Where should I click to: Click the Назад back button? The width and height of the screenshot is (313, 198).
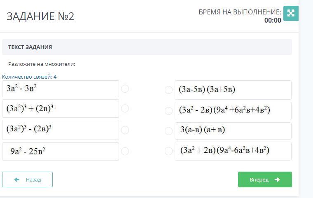point(27,179)
